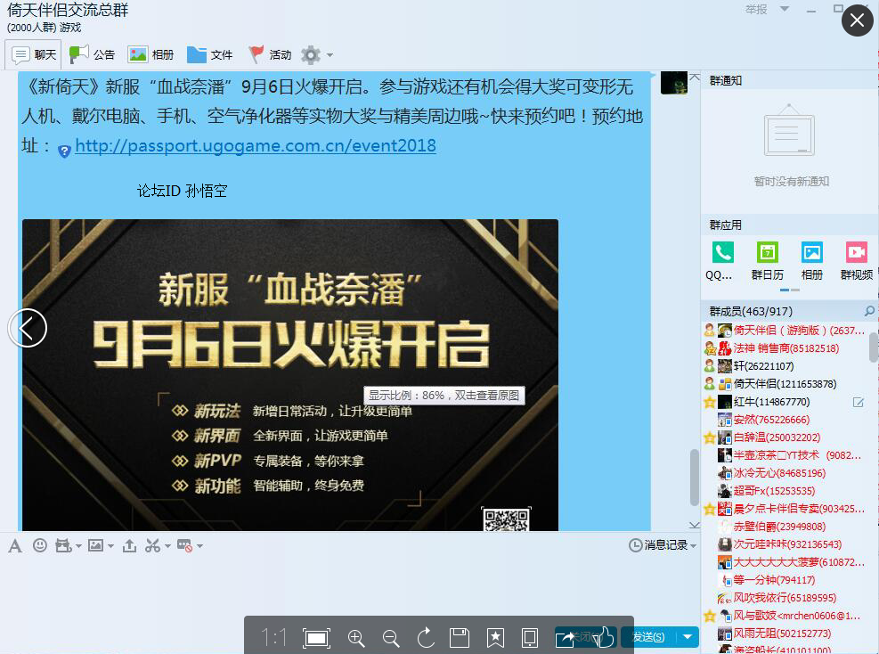Expand the arrow beside the red prohibition icon
This screenshot has height=654, width=879.
pyautogui.click(x=199, y=546)
